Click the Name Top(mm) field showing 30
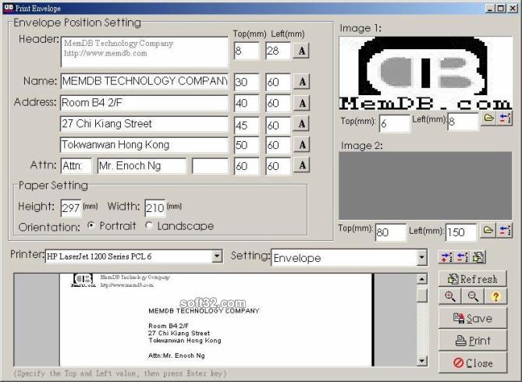 click(x=247, y=82)
